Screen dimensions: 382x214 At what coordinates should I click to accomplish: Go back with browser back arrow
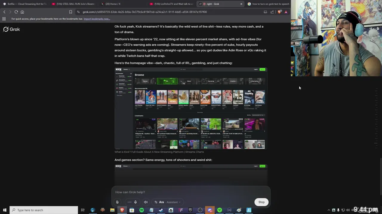pos(4,12)
